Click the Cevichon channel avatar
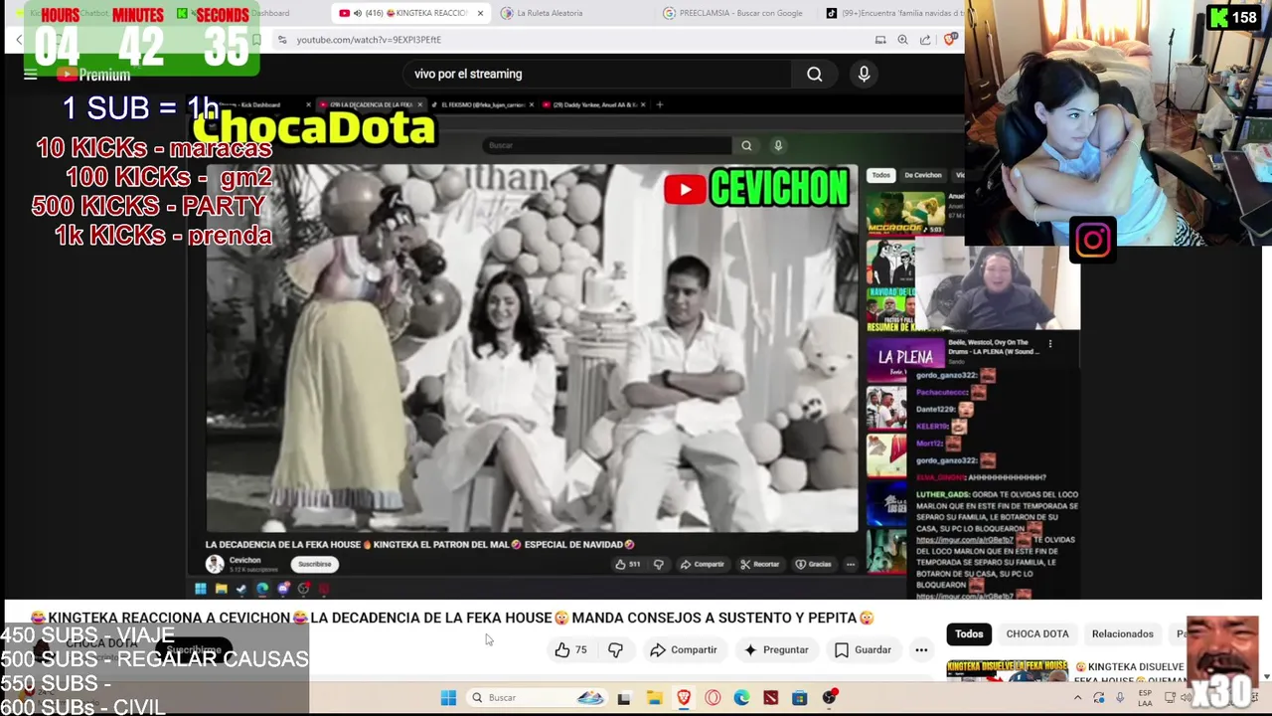 point(214,564)
